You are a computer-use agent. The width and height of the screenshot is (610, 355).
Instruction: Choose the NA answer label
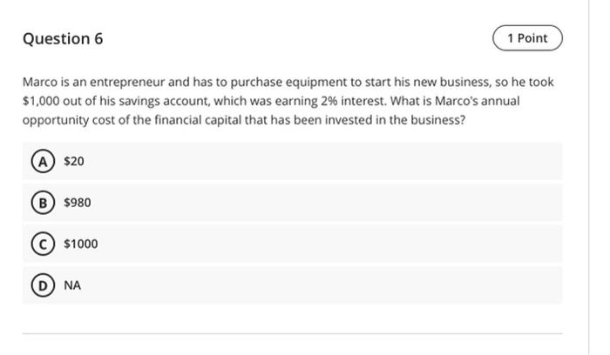pyautogui.click(x=72, y=285)
